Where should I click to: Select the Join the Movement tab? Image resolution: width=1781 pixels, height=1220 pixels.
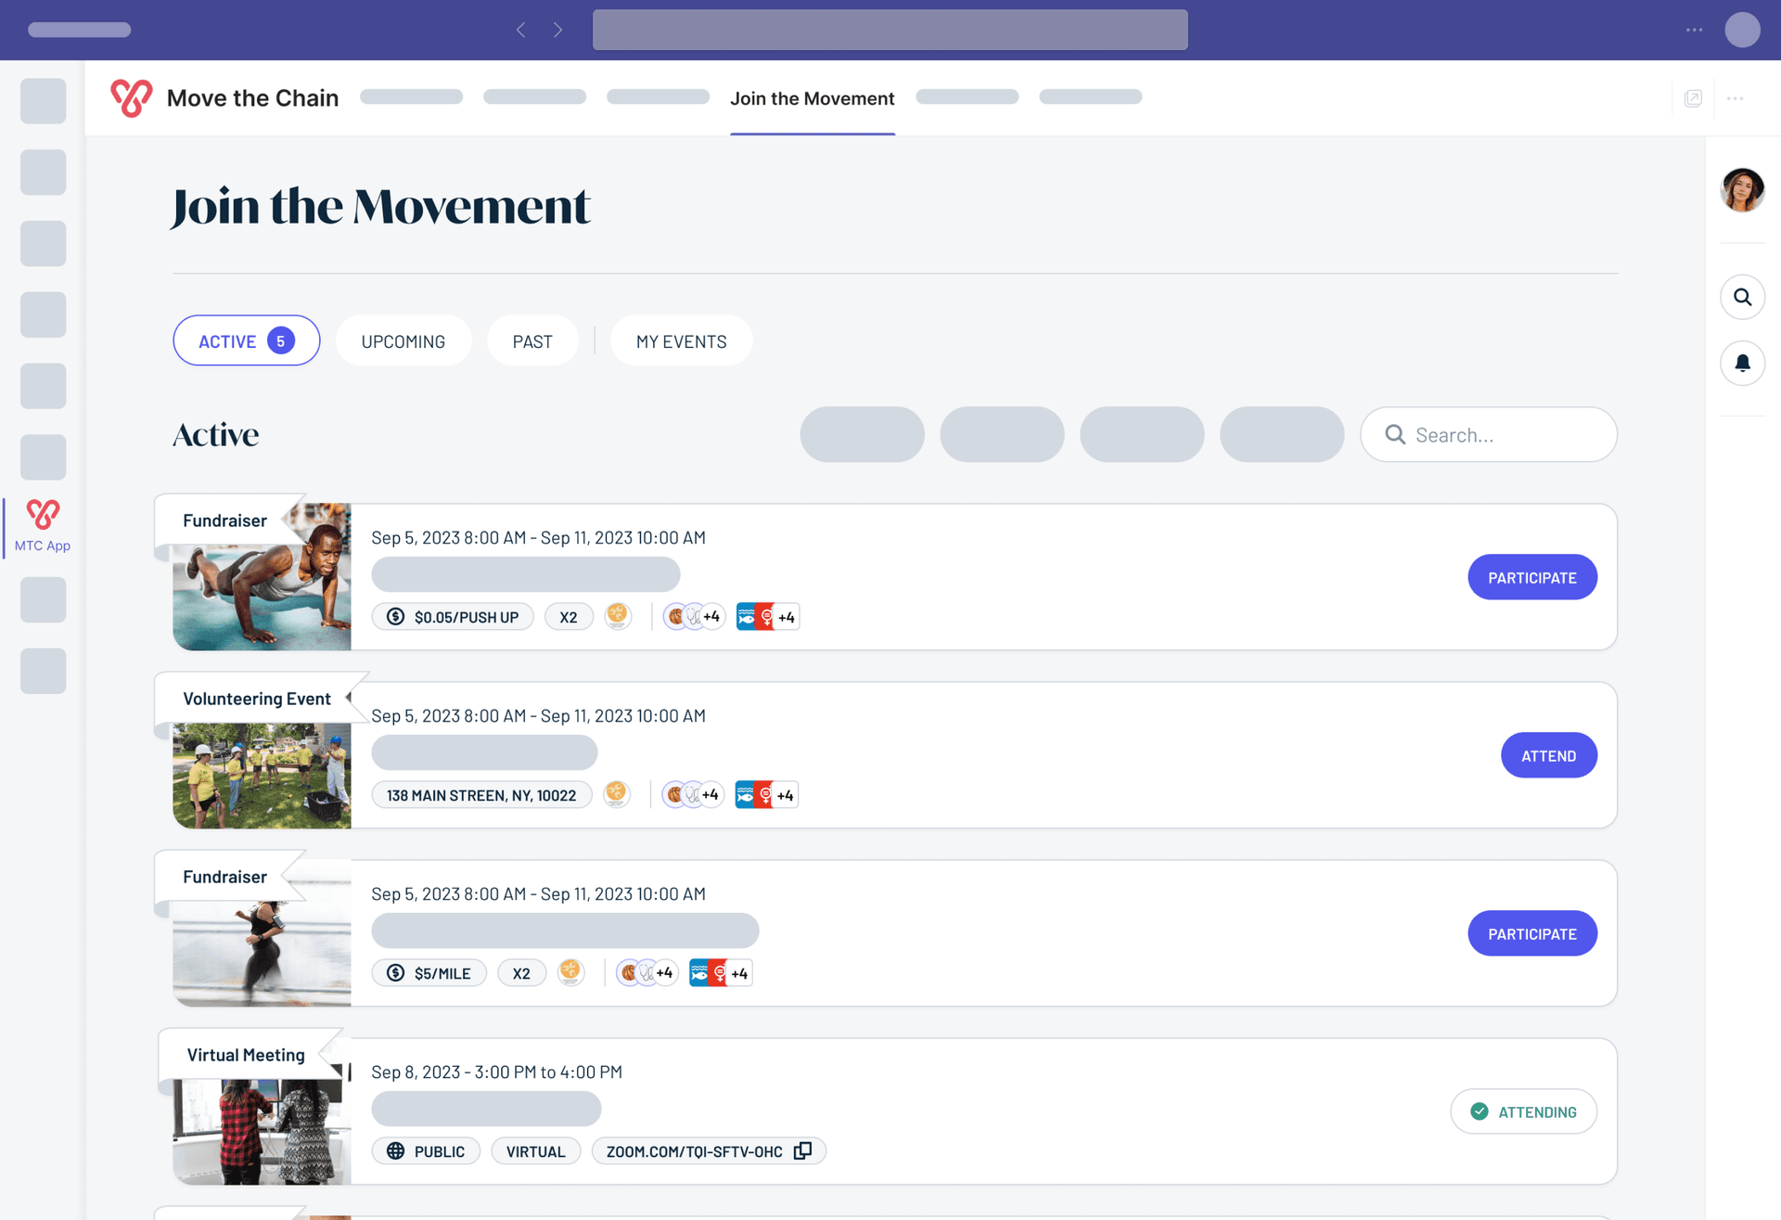[x=812, y=98]
